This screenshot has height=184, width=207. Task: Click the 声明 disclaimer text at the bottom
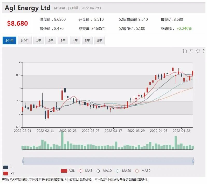click(75, 180)
